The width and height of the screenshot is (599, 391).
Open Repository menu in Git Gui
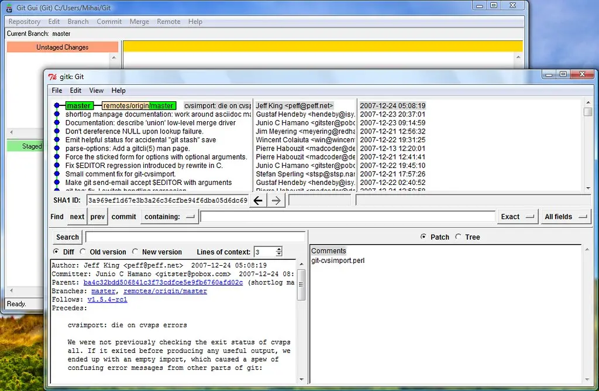[x=25, y=22]
